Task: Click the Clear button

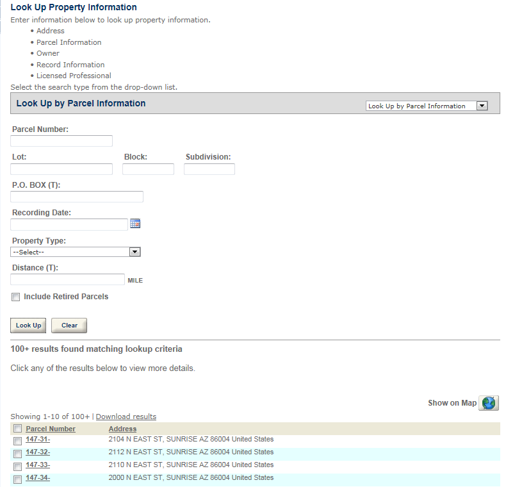Action: tap(69, 326)
